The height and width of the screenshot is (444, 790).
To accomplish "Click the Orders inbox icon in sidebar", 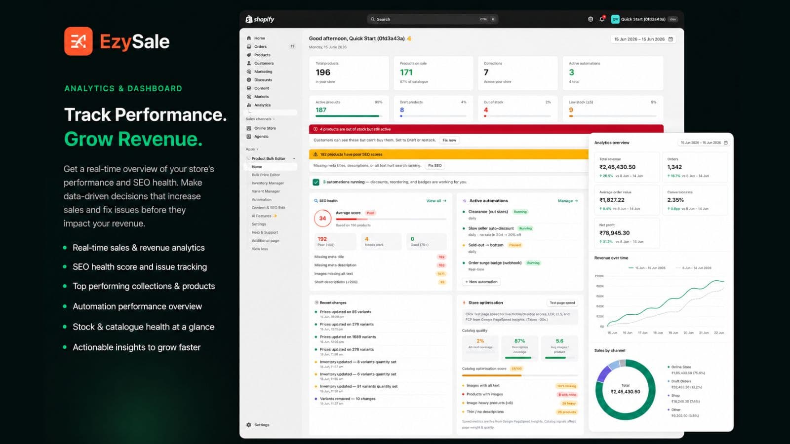I will coord(249,46).
